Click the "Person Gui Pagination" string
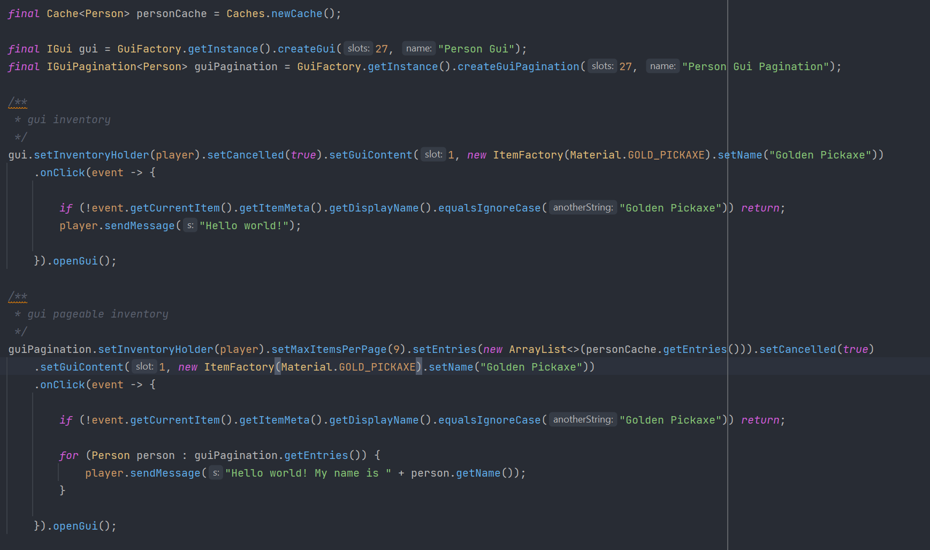This screenshot has height=550, width=930. click(756, 66)
